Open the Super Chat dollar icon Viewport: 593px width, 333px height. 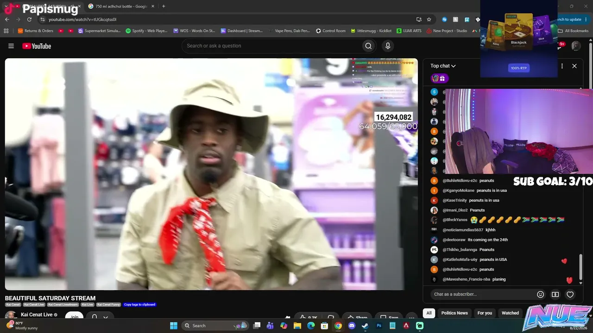tap(555, 294)
